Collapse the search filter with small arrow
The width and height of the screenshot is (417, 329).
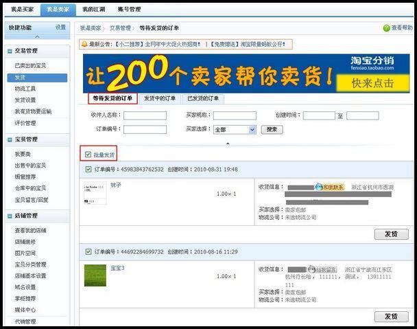coord(228,144)
